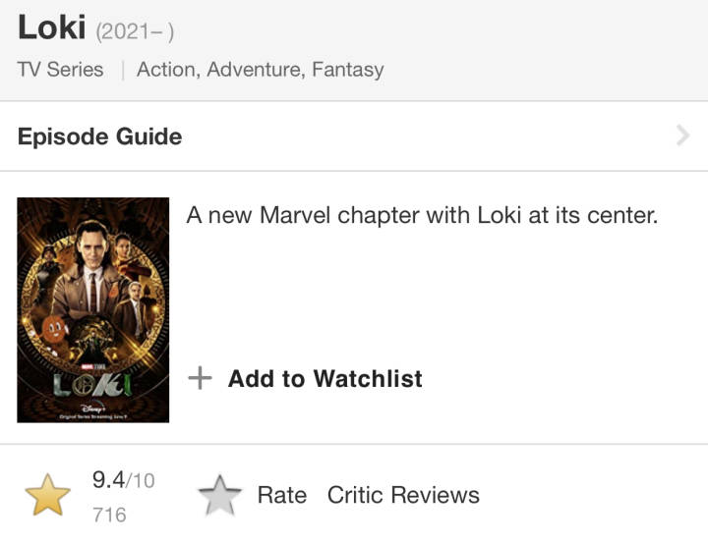Tap the Episode Guide row label
708x544 pixels.
99,136
